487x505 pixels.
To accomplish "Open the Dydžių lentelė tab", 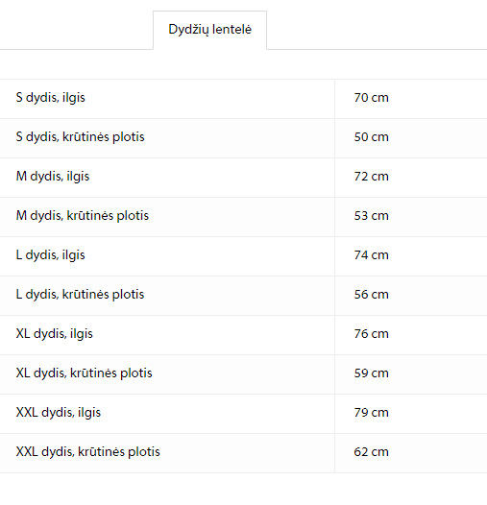I will 209,30.
